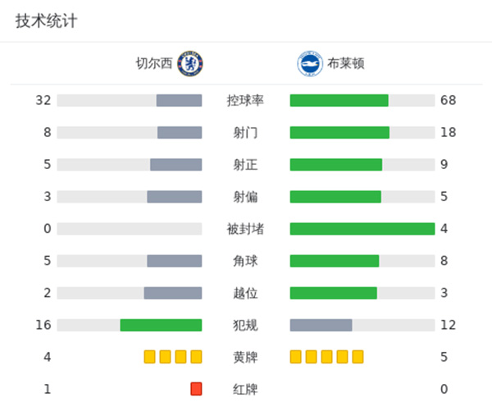Click the Chelsea club crest icon
Screen dimensions: 492x407
click(190, 62)
